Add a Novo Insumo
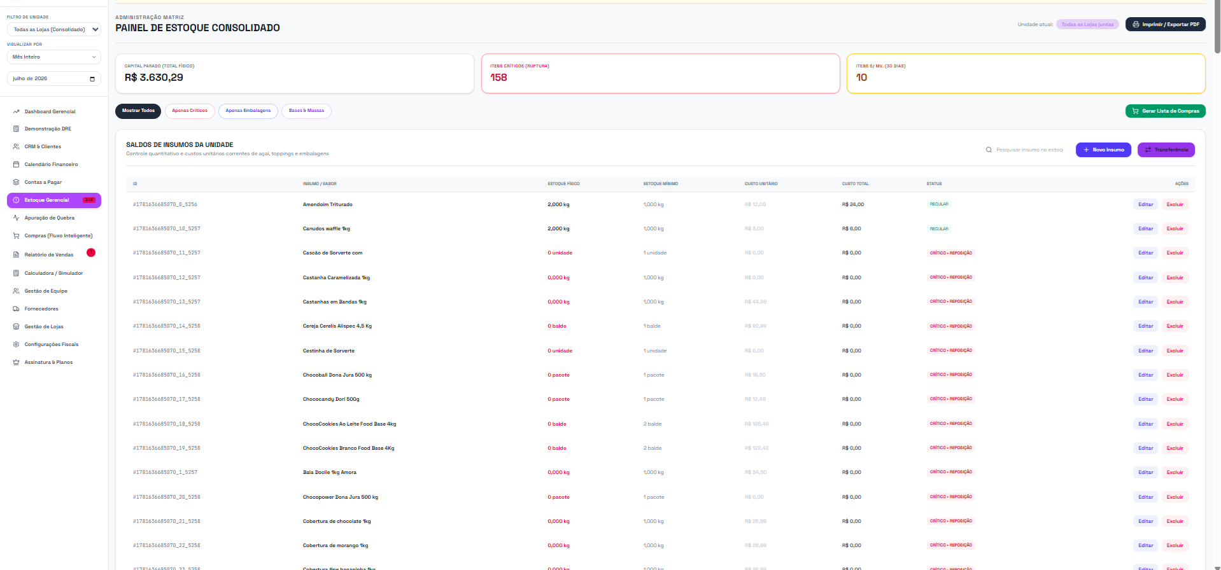 (x=1103, y=149)
